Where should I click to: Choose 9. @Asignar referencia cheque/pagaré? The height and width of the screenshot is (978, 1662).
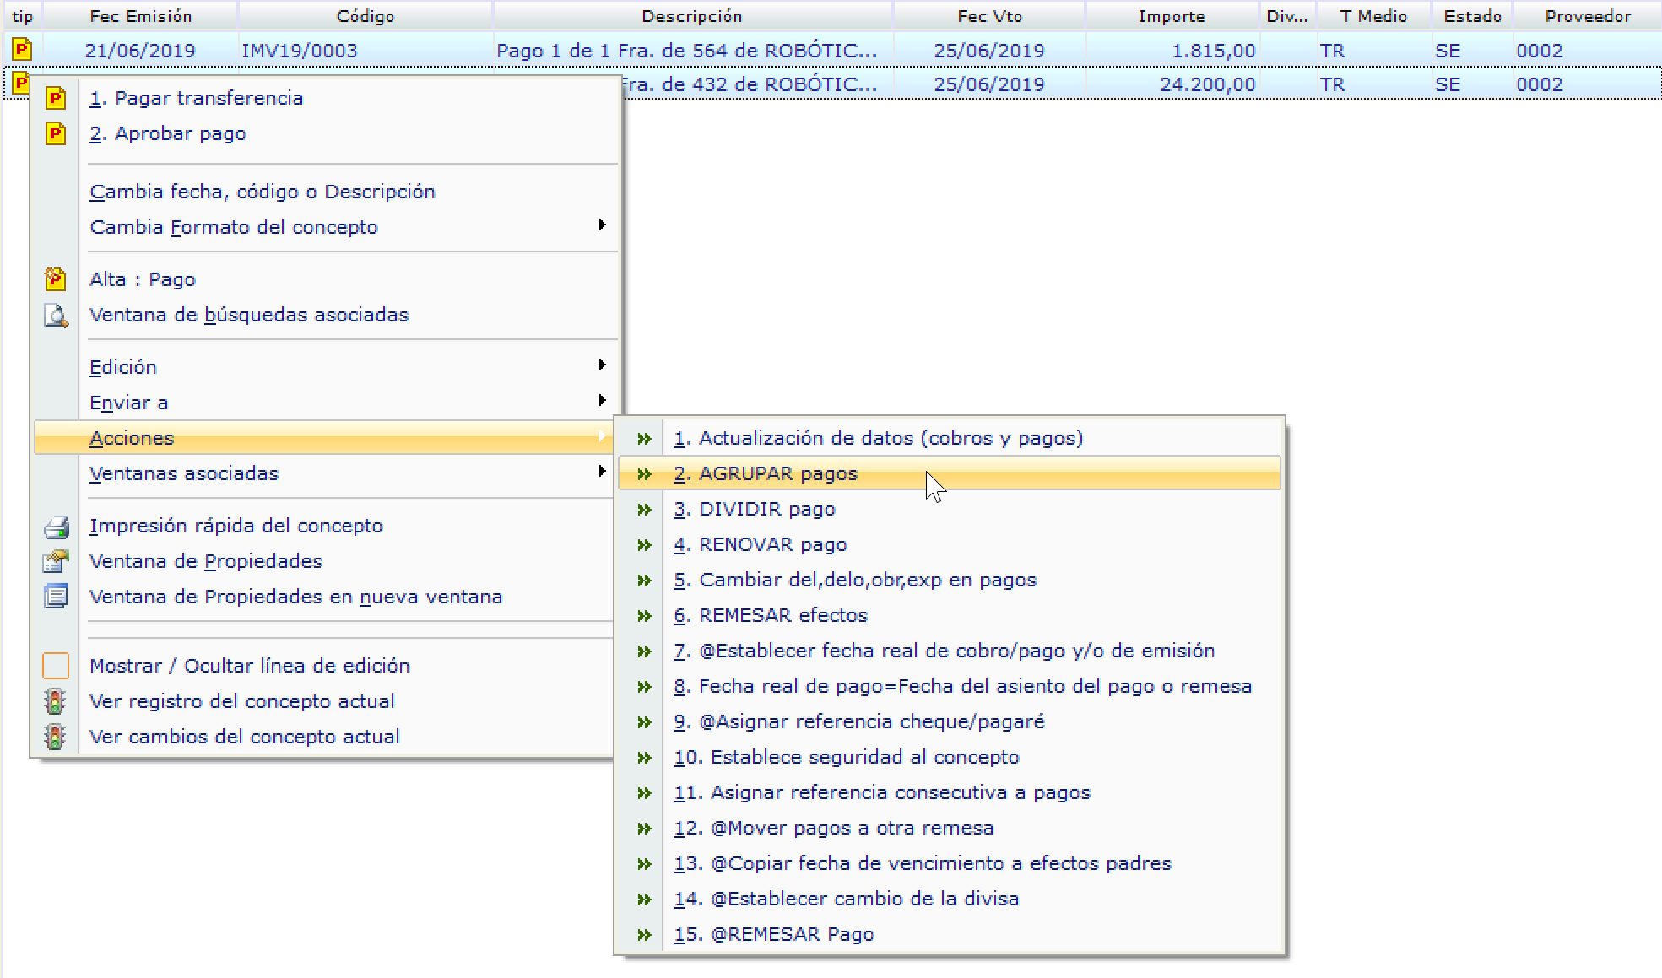click(858, 721)
